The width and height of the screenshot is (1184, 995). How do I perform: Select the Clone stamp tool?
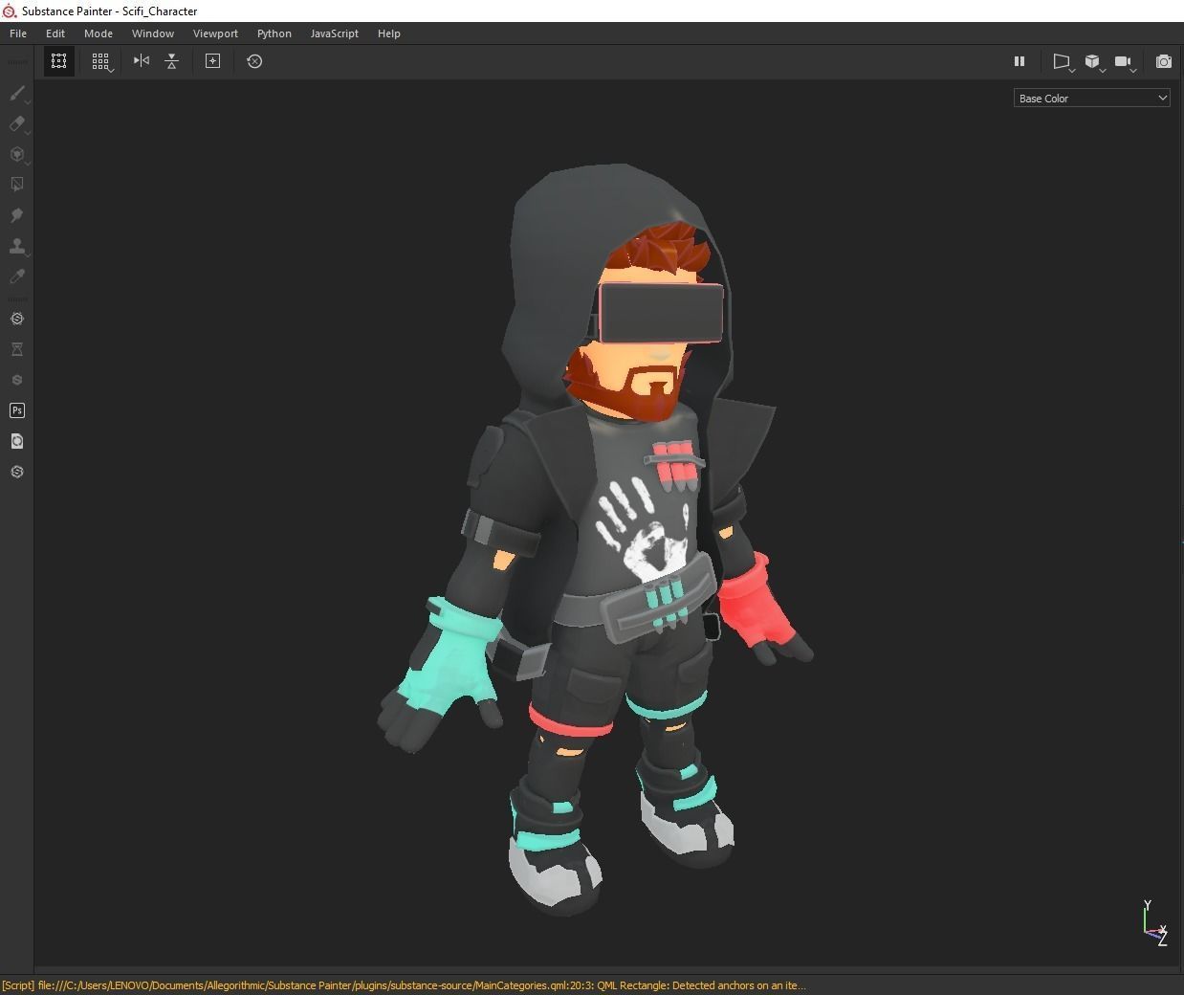17,246
